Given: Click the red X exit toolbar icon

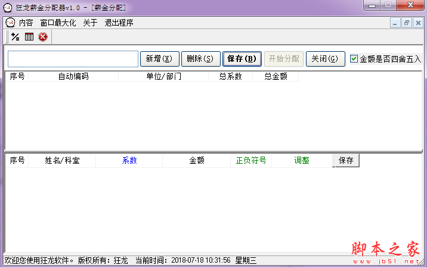Looking at the screenshot, I should pos(43,37).
